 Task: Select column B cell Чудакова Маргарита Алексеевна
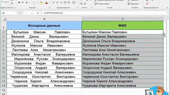[x=122, y=85]
